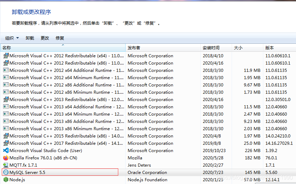296x184 pixels.
Task: Select Visual C++ 2017 Redistributable (x64) name
Action: pyautogui.click(x=66, y=143)
